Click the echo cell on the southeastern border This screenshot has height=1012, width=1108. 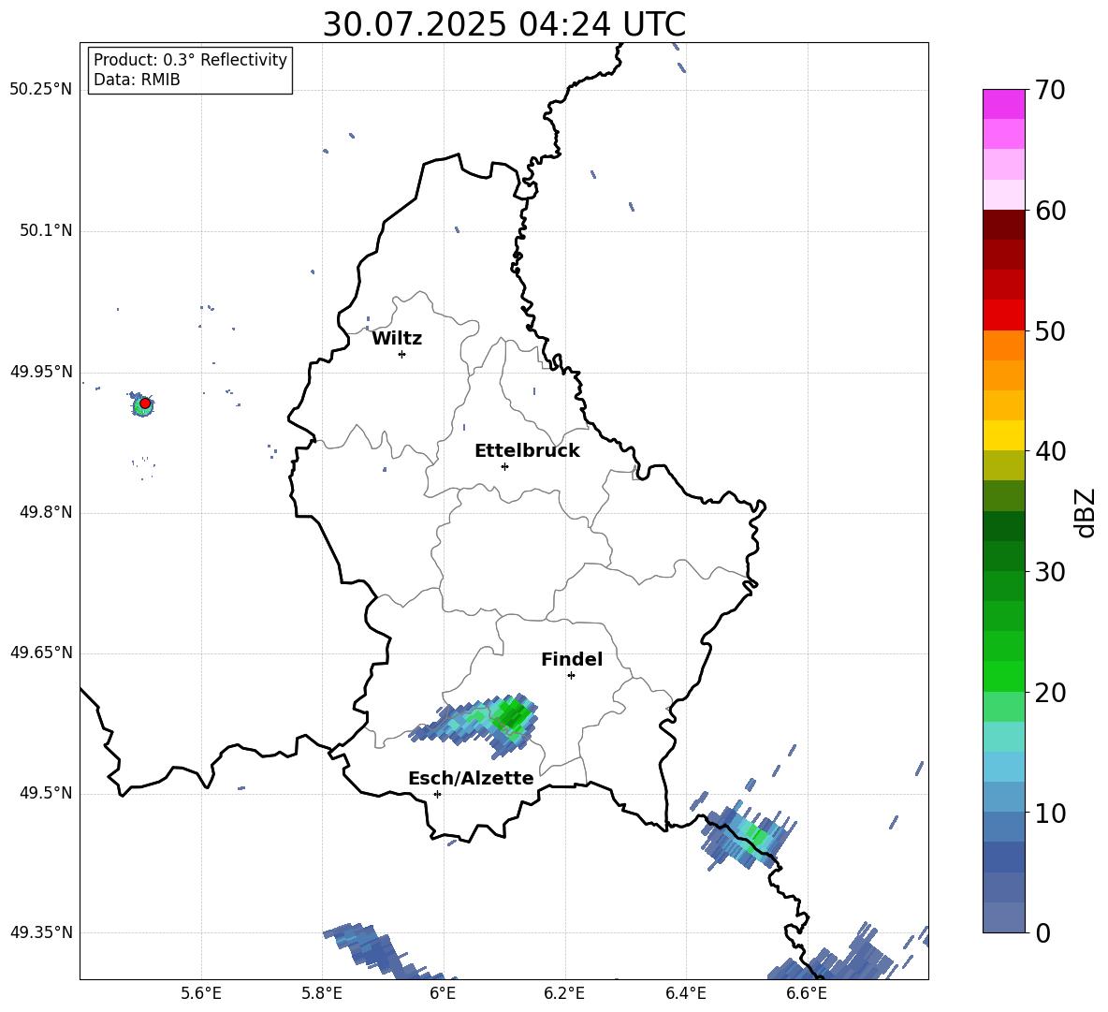click(x=749, y=834)
